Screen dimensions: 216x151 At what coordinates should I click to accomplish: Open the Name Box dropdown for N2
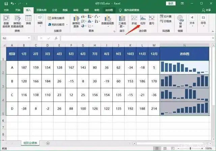pos(29,38)
